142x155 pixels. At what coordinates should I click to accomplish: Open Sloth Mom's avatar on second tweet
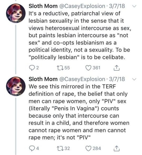click(x=16, y=86)
